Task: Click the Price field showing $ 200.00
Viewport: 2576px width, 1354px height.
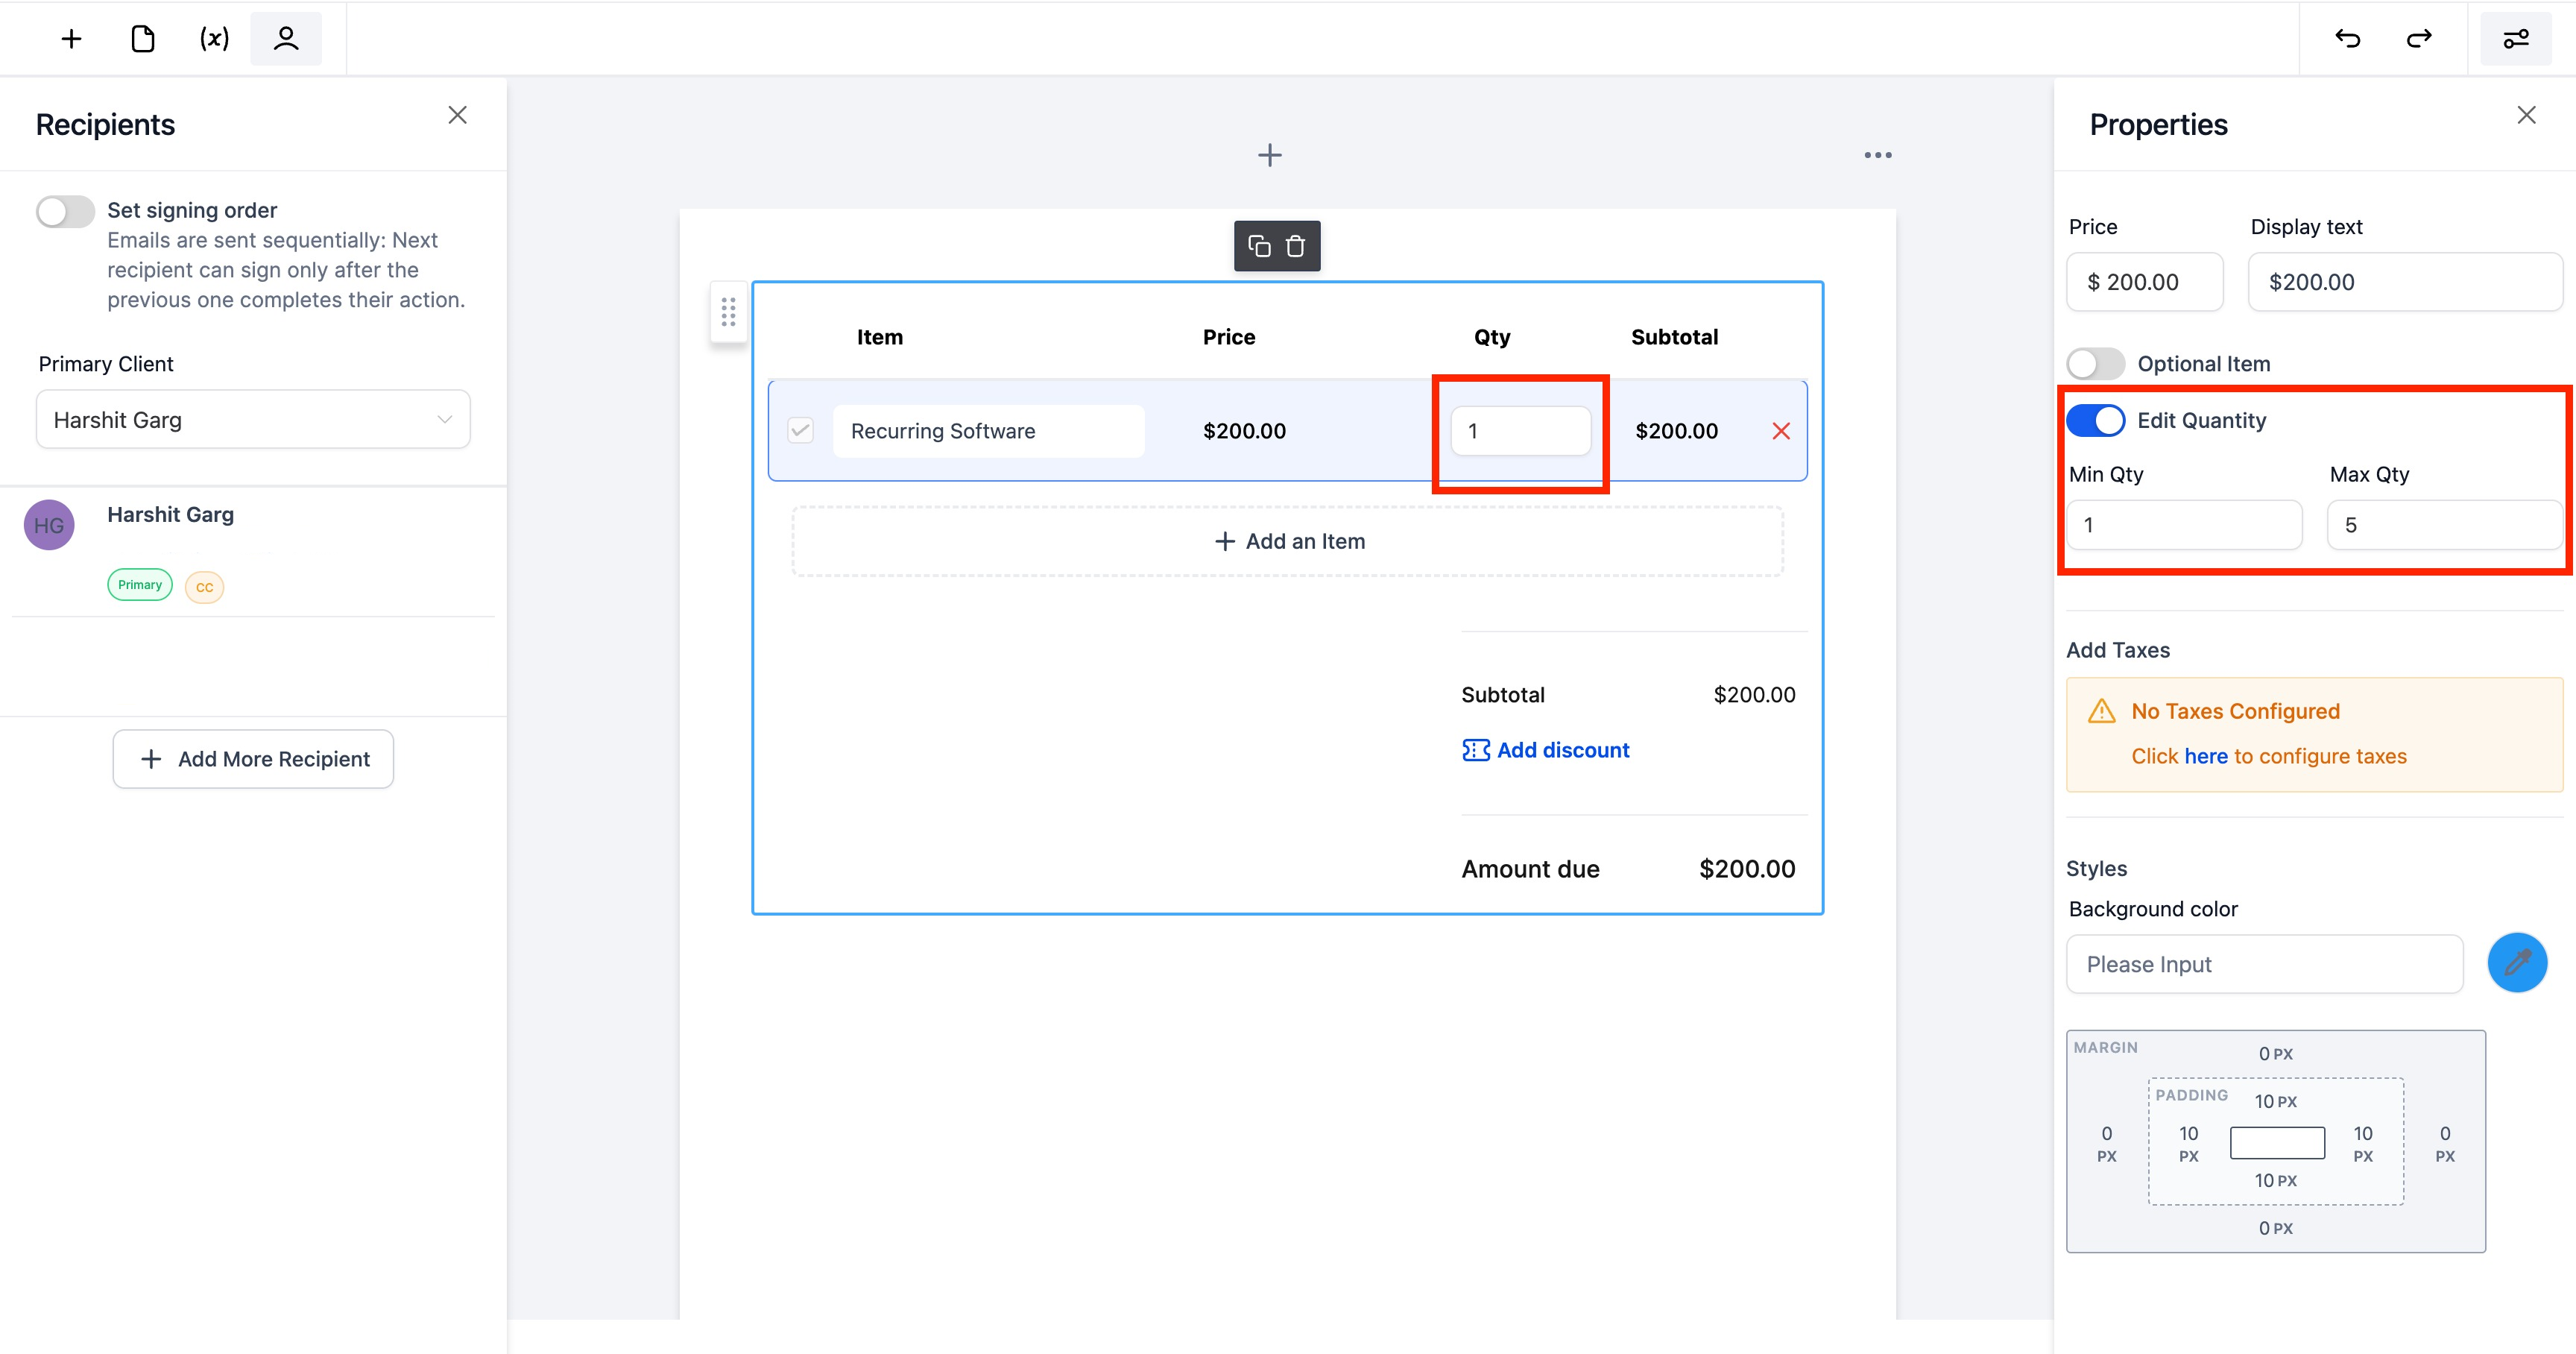Action: coord(2144,282)
